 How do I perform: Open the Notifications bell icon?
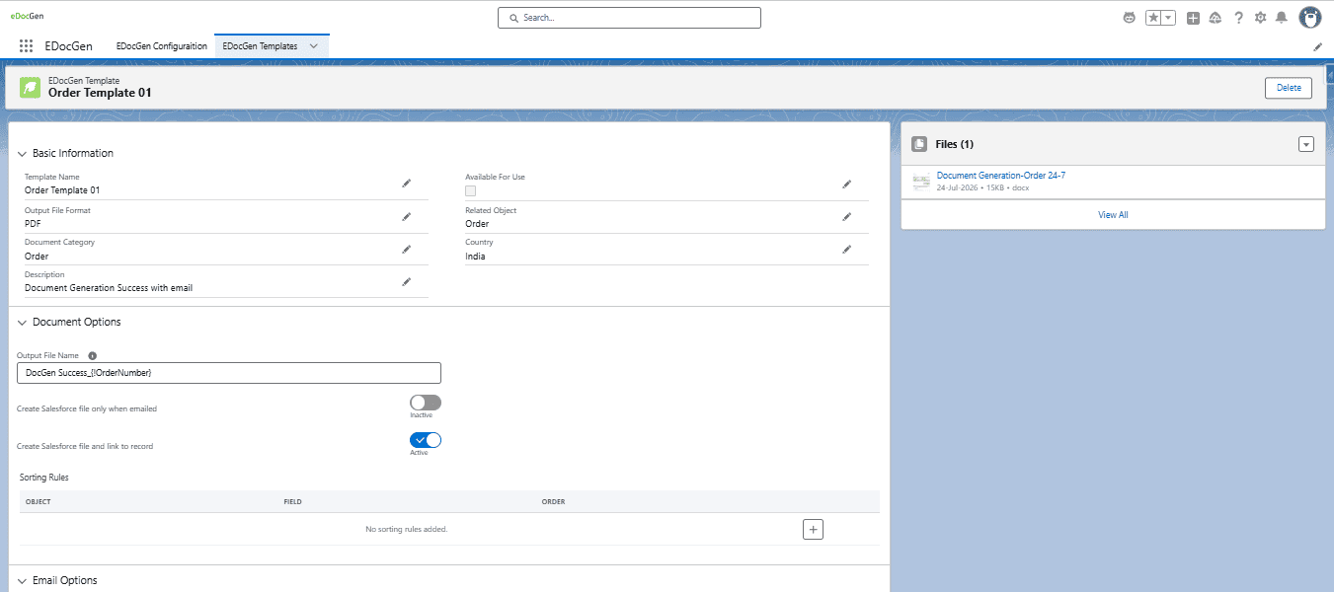tap(1282, 18)
